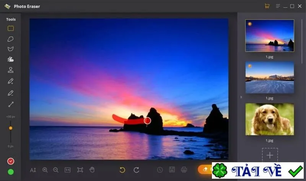Select the guide line tool

11,104
